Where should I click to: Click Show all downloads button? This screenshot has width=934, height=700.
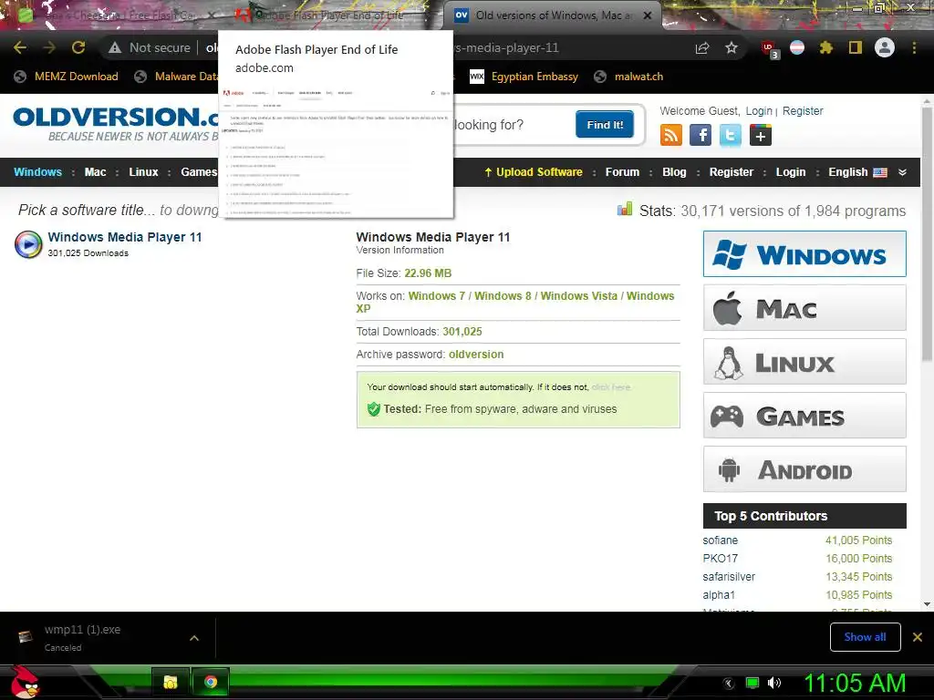tap(865, 637)
